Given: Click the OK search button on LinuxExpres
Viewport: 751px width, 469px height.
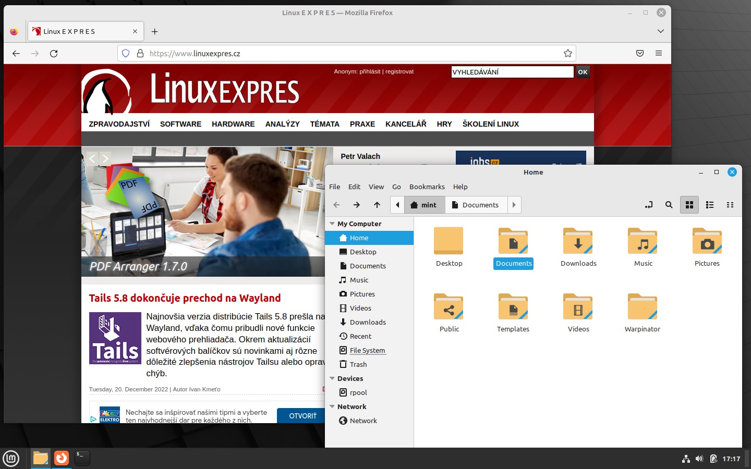Looking at the screenshot, I should (583, 72).
